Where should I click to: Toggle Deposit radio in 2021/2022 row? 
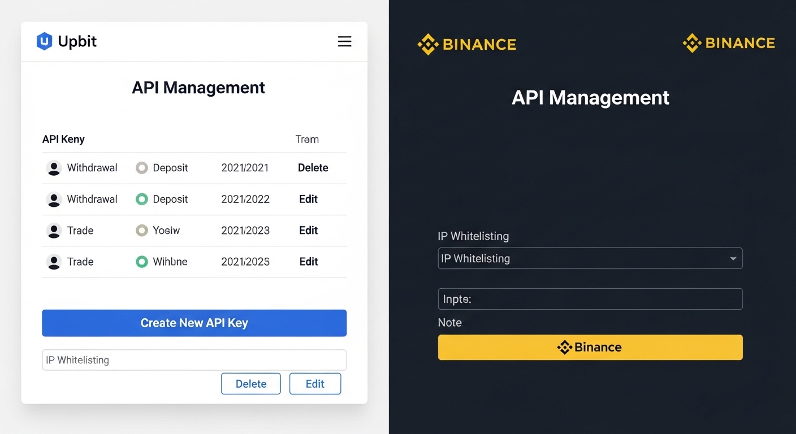point(142,199)
